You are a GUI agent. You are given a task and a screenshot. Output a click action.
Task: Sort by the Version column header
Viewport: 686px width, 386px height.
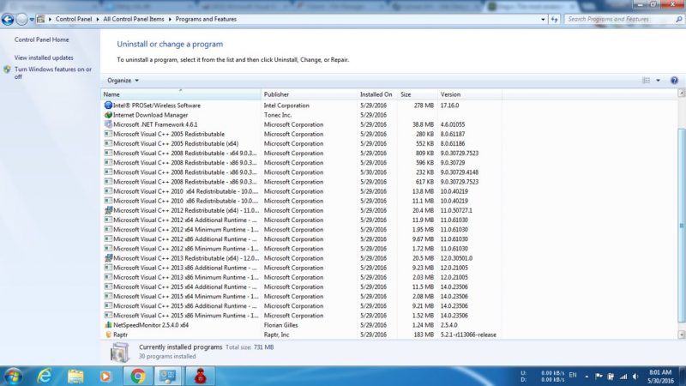click(x=469, y=94)
